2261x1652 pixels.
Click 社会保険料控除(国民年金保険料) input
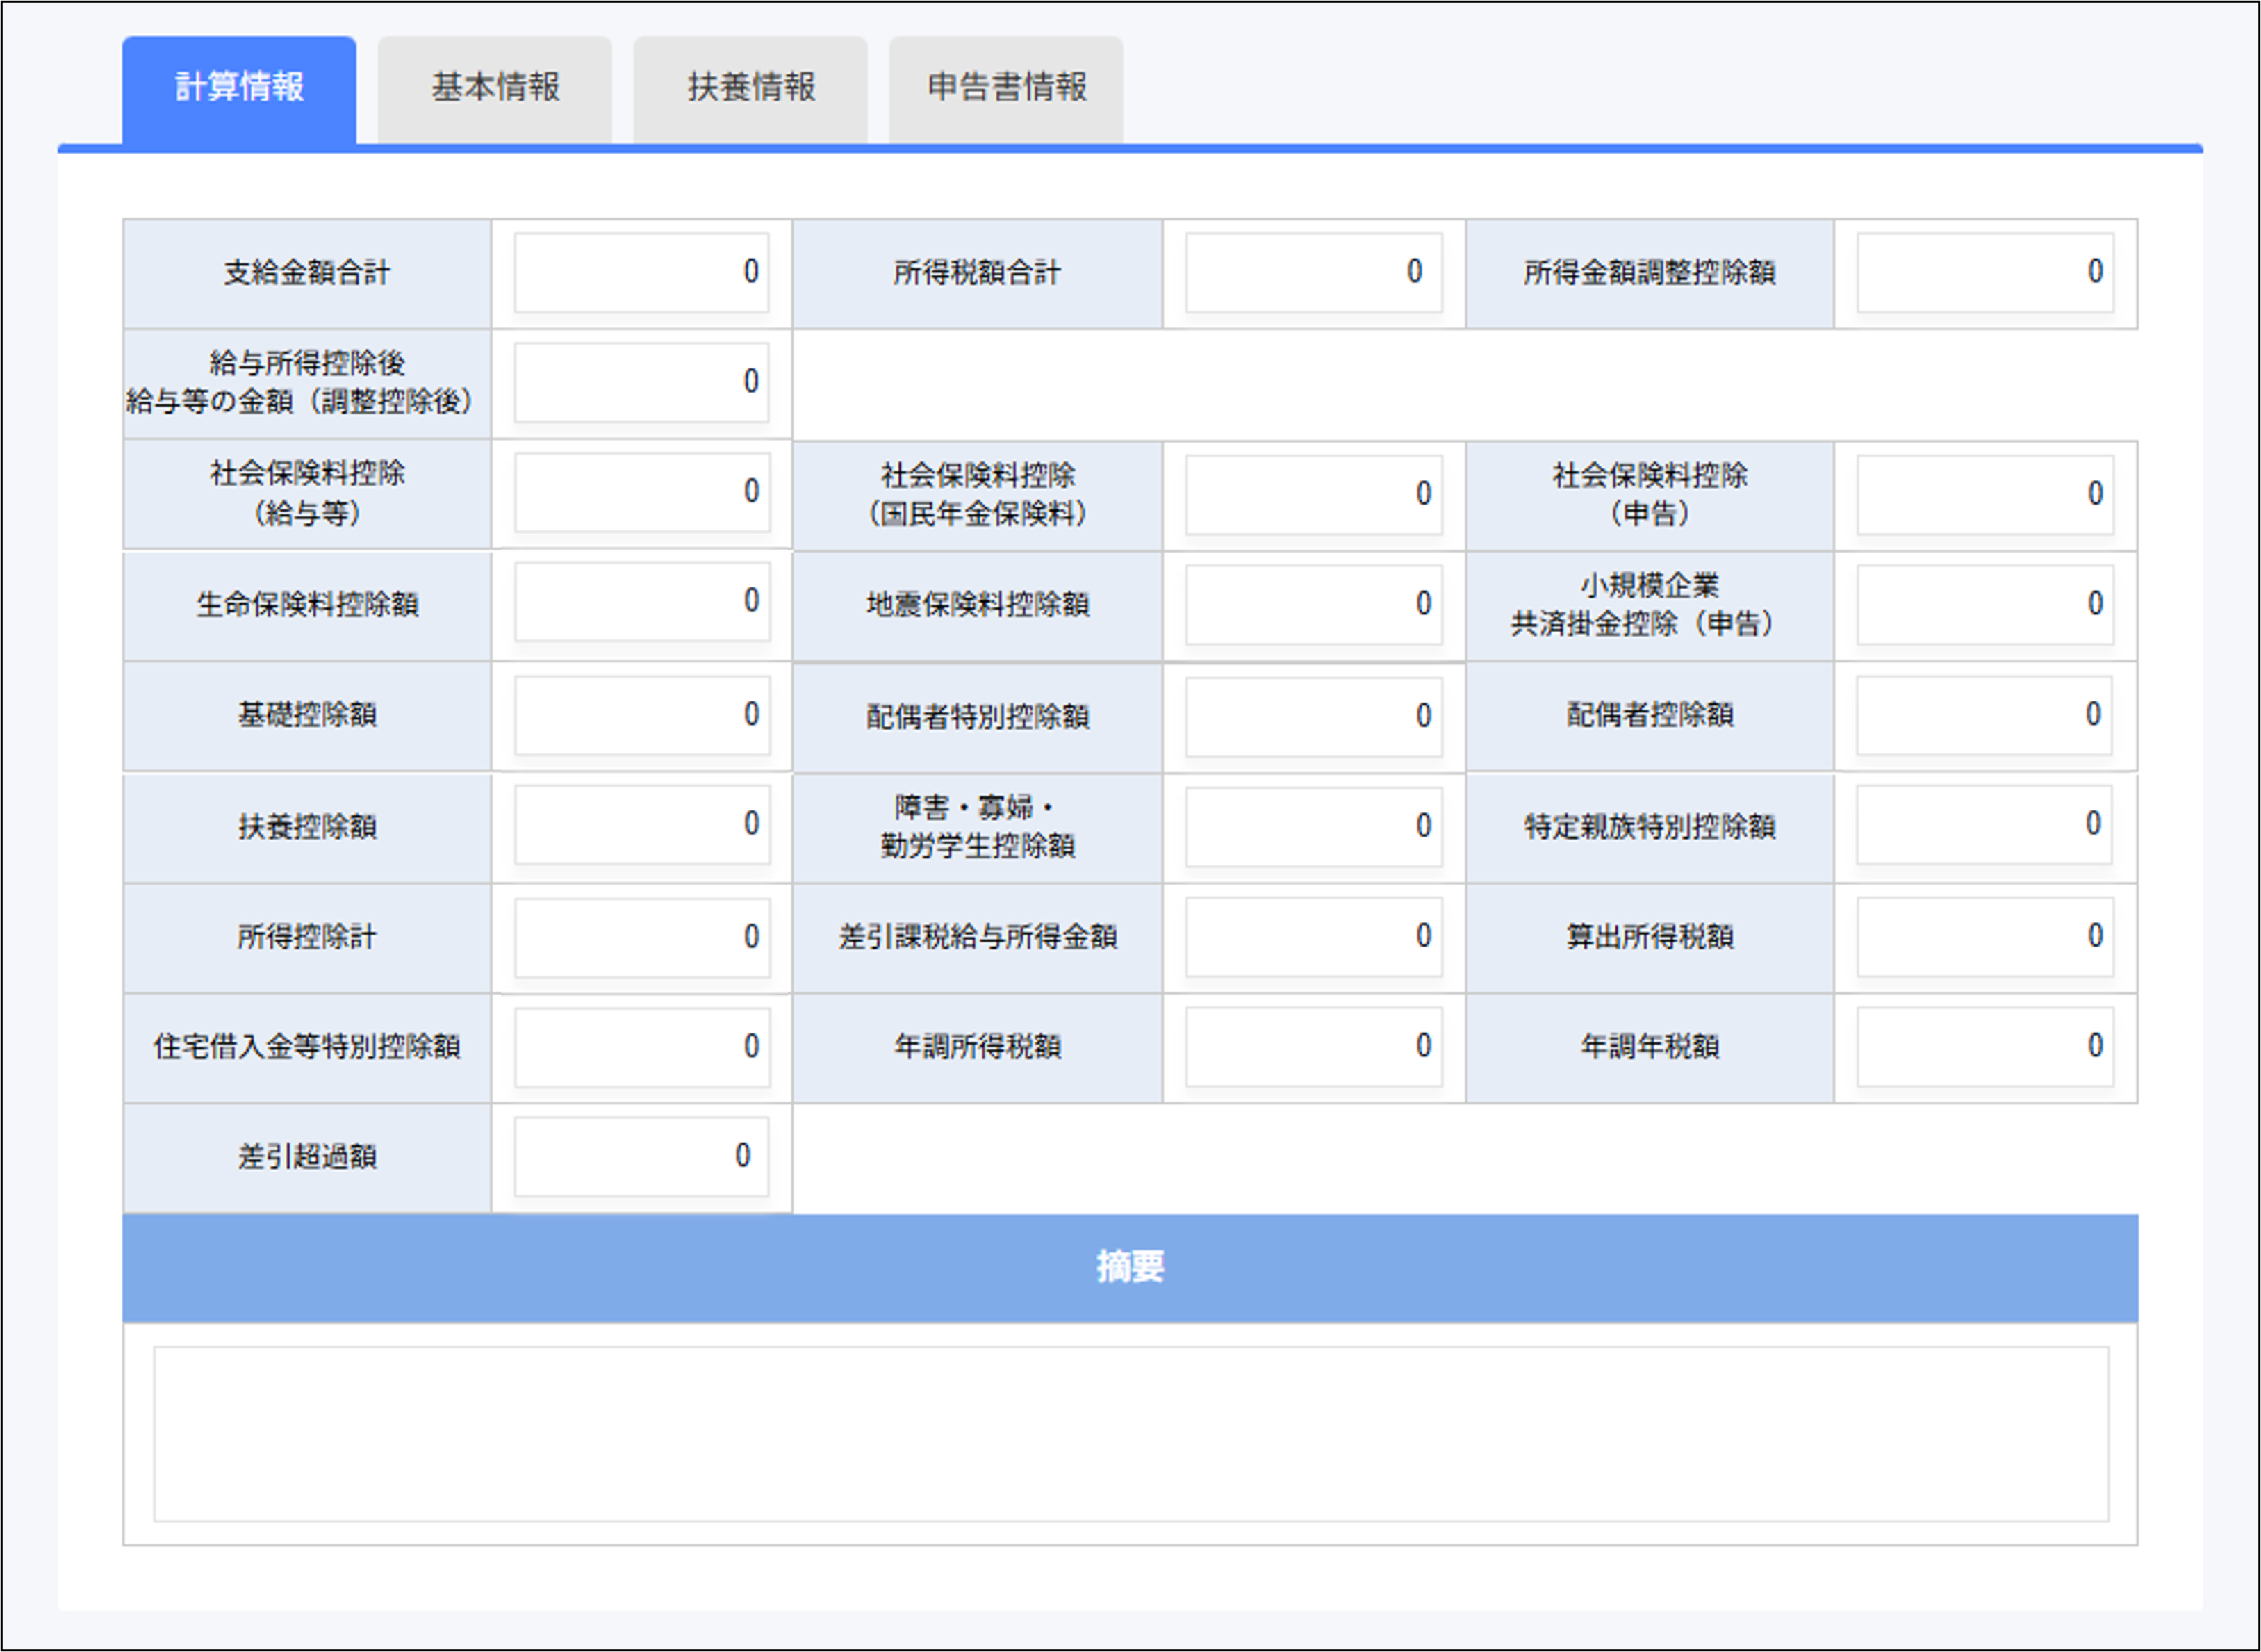pos(1313,494)
